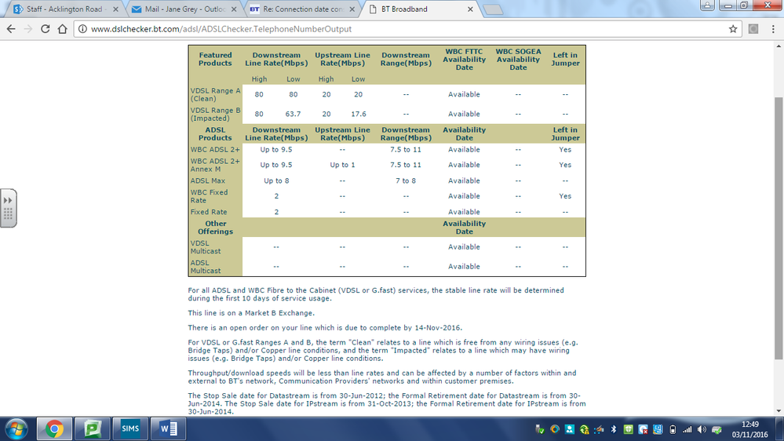Click Safely Remove Hardware tray icon
The image size is (784, 441).
(x=539, y=429)
